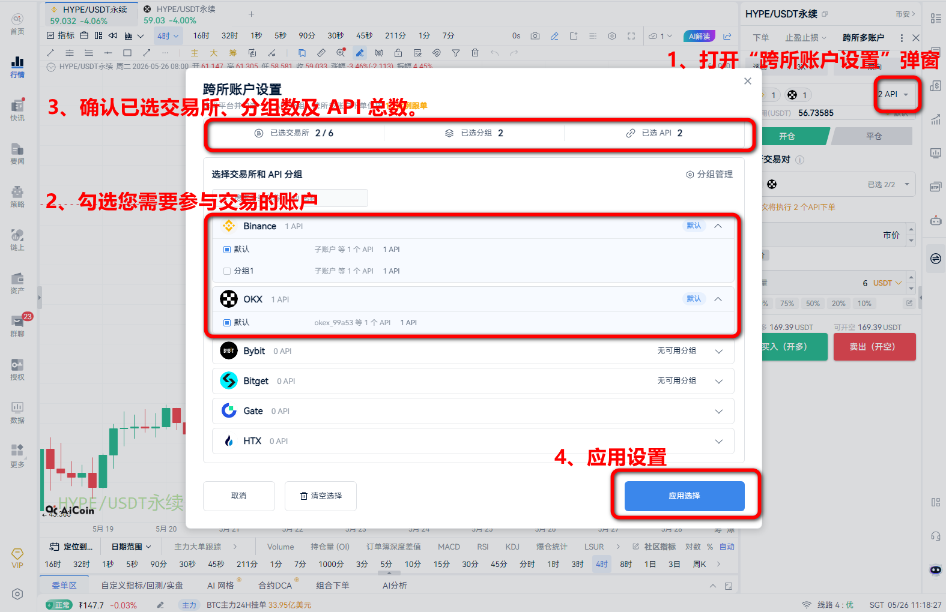The image size is (946, 612).
Task: Click the quantity input showing 6
Action: click(834, 283)
